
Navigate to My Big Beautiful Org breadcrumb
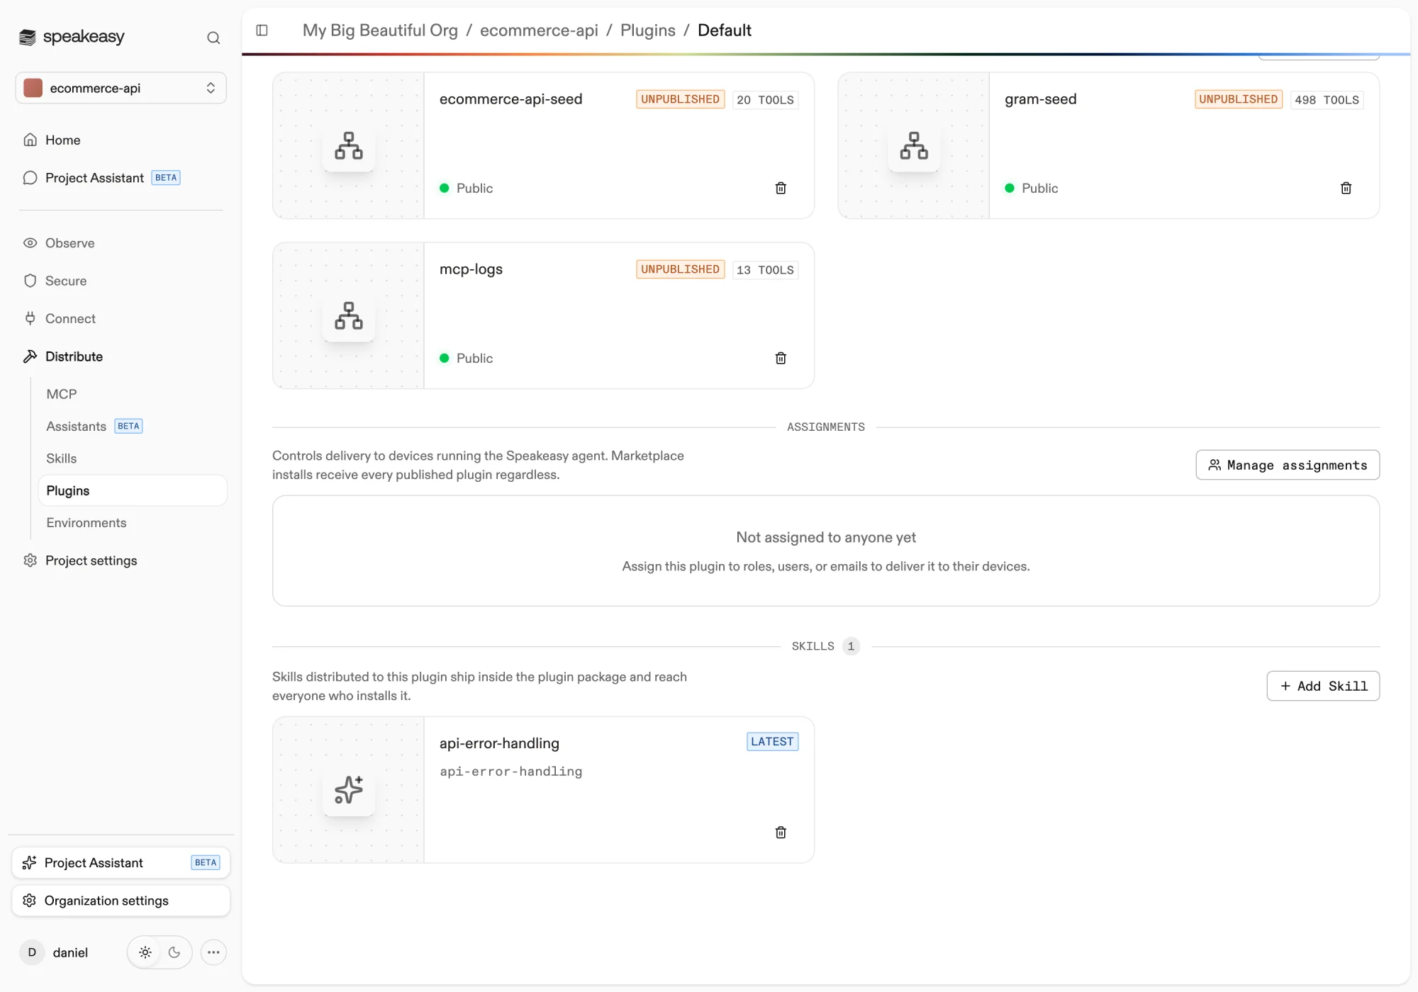pos(380,30)
